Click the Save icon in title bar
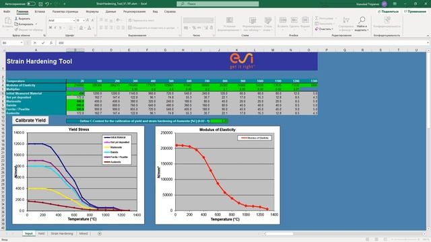This screenshot has width=431, height=242. click(x=40, y=4)
